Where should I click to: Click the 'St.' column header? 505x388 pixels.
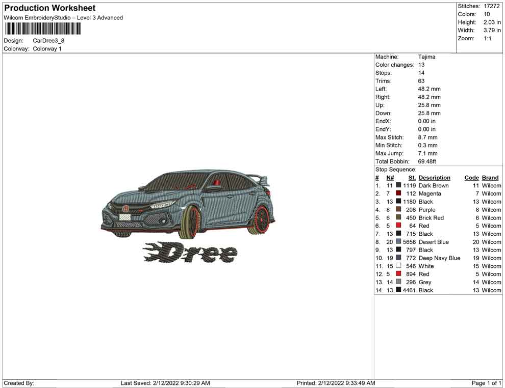click(x=412, y=178)
